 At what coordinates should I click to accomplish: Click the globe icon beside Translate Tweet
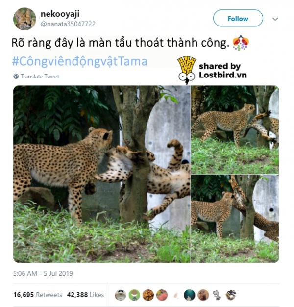point(16,77)
